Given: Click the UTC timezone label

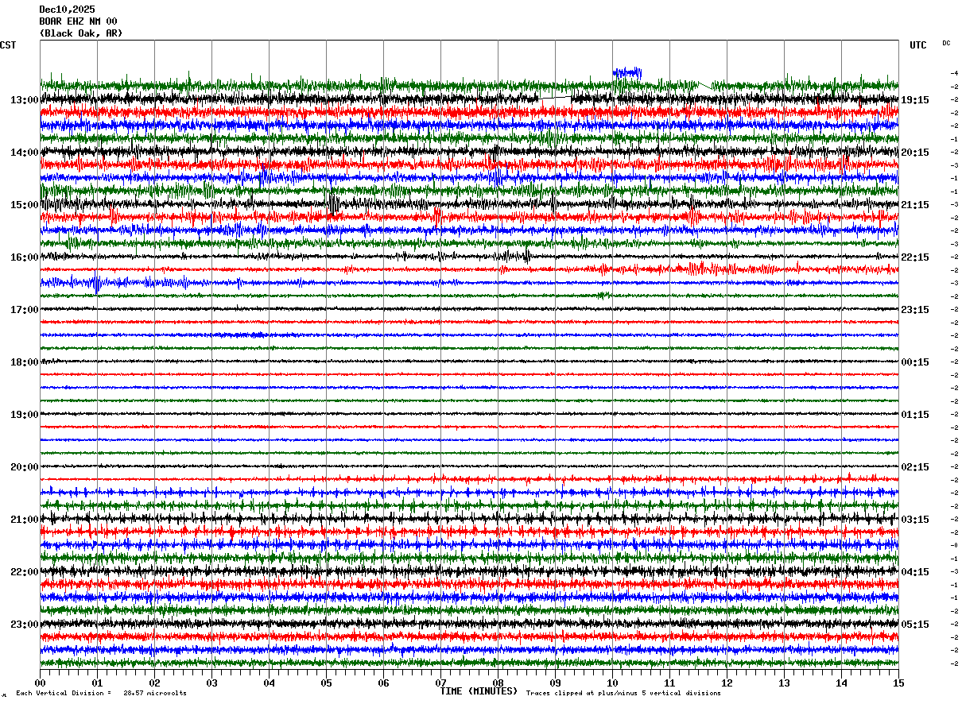Looking at the screenshot, I should click(918, 45).
